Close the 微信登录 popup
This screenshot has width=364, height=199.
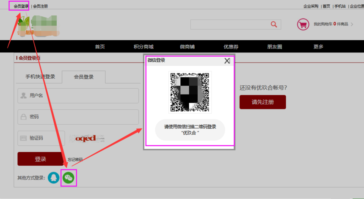click(x=227, y=61)
